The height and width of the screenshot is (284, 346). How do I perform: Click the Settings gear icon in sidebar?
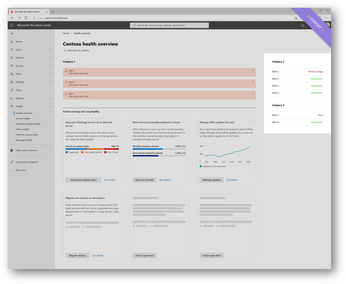[12, 82]
